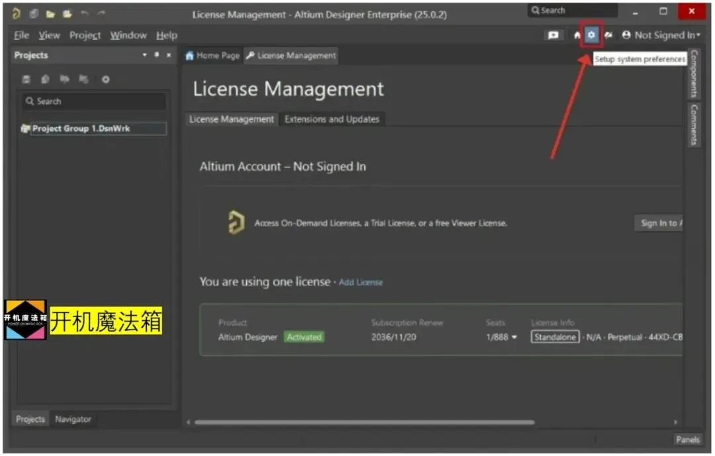Expand the Not Signed In account dropdown
Image resolution: width=715 pixels, height=456 pixels.
point(698,35)
